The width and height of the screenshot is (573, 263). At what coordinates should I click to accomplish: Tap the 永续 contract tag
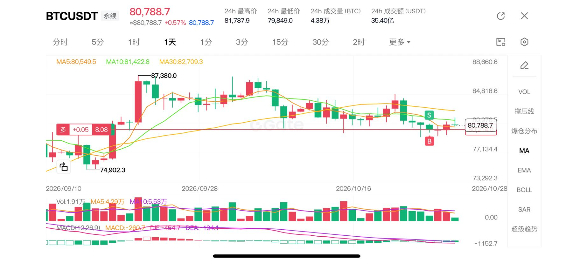coord(110,16)
